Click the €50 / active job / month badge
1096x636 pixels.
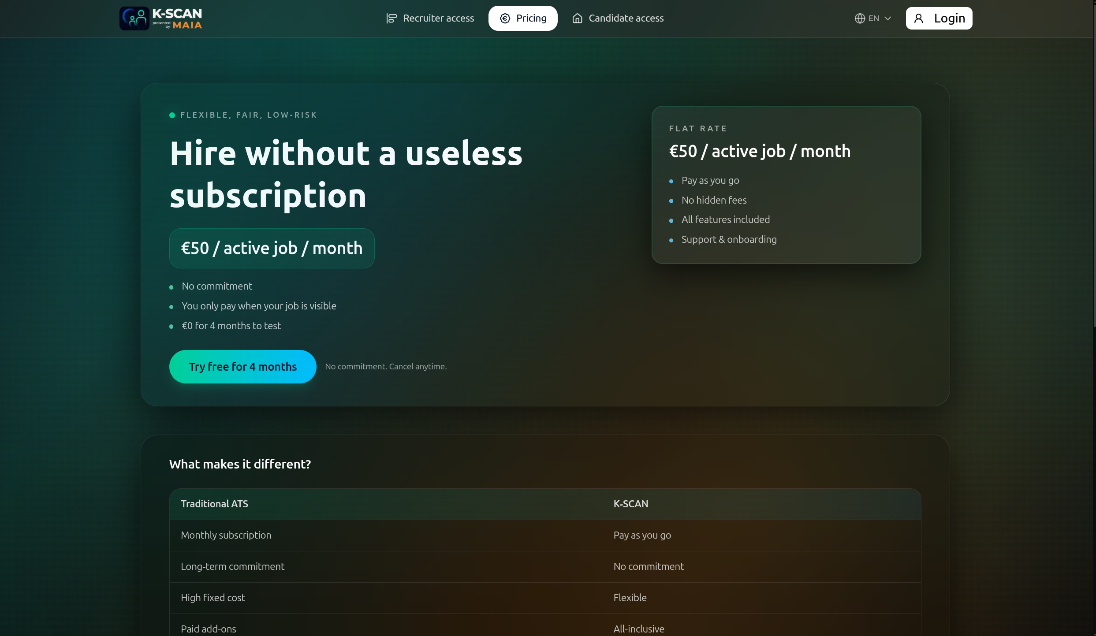point(272,249)
